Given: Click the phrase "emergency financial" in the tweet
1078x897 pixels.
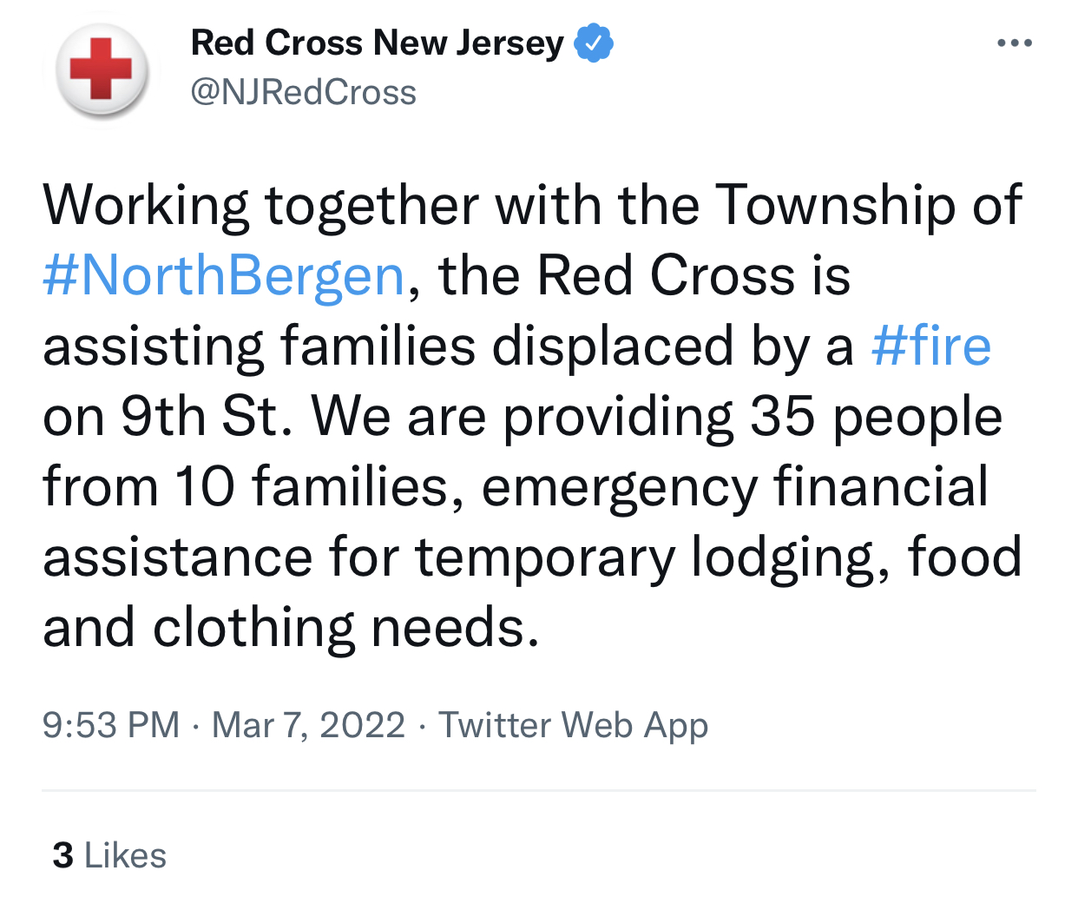Looking at the screenshot, I should click(x=734, y=487).
